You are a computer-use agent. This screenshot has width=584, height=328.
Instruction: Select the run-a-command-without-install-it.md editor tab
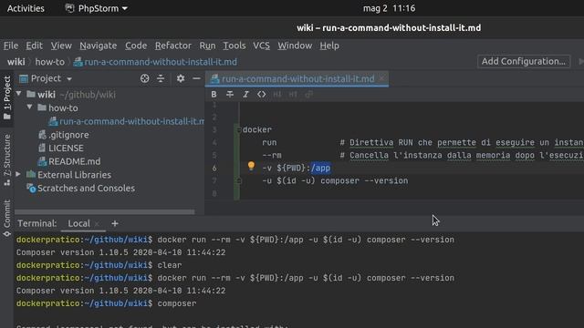297,79
